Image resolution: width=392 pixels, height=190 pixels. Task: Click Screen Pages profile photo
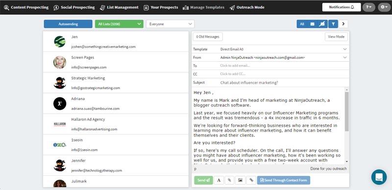[60, 62]
